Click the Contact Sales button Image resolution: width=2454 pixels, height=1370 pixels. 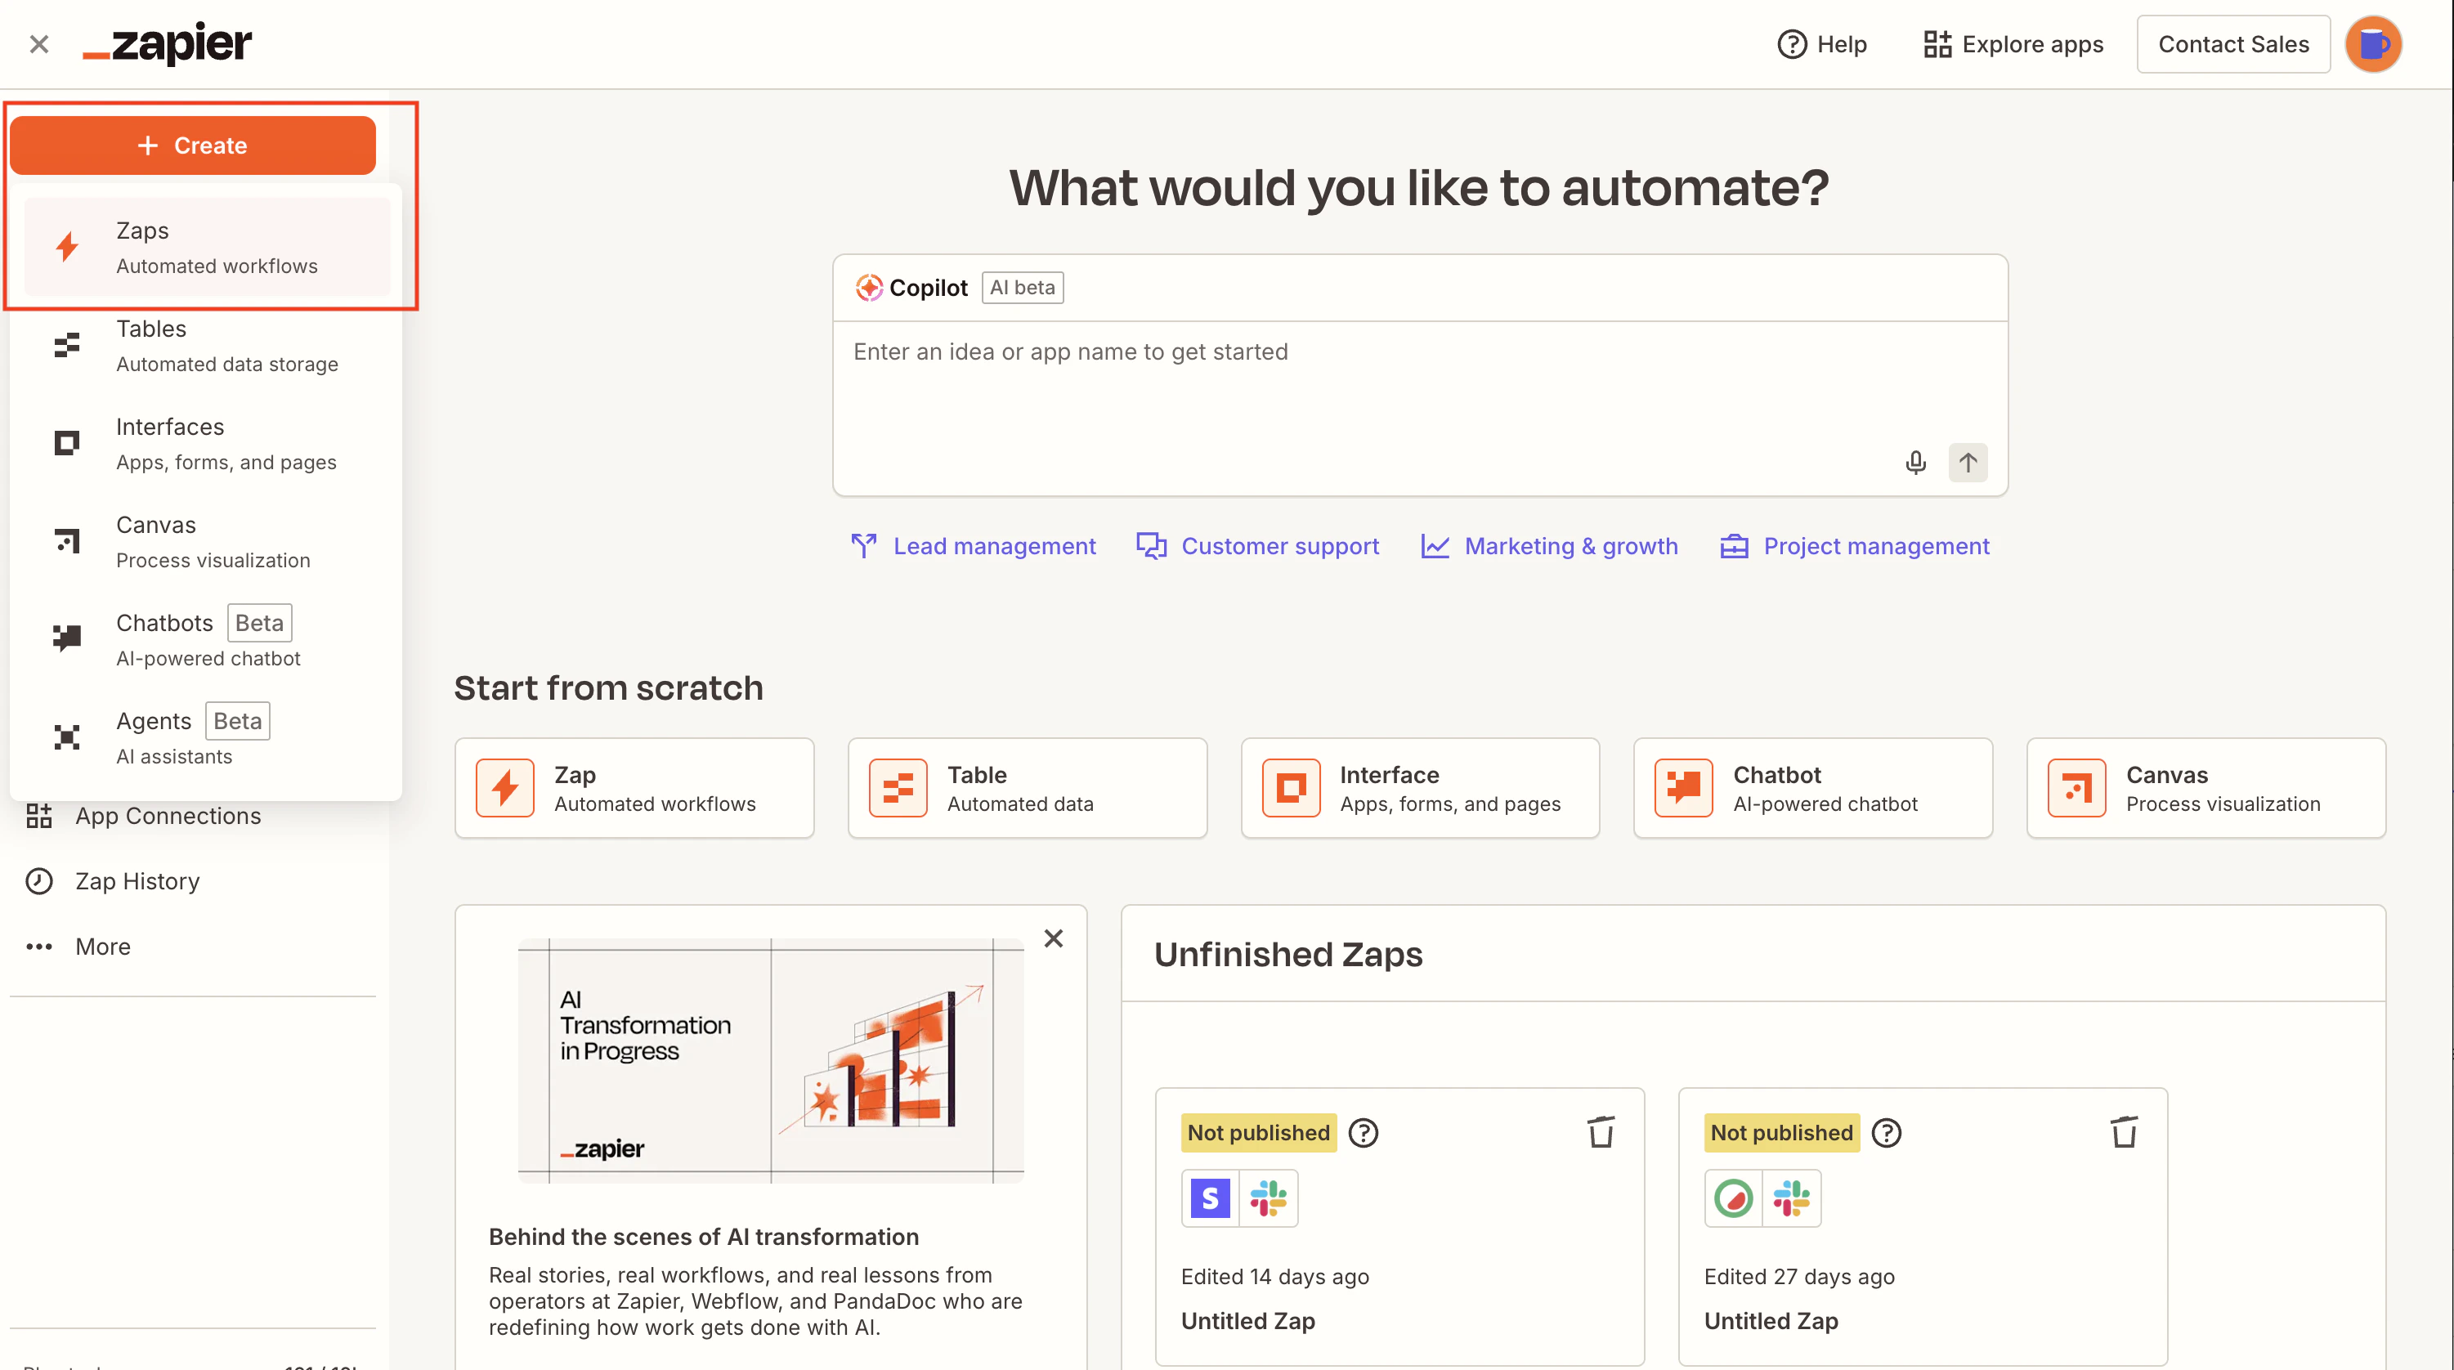2233,44
